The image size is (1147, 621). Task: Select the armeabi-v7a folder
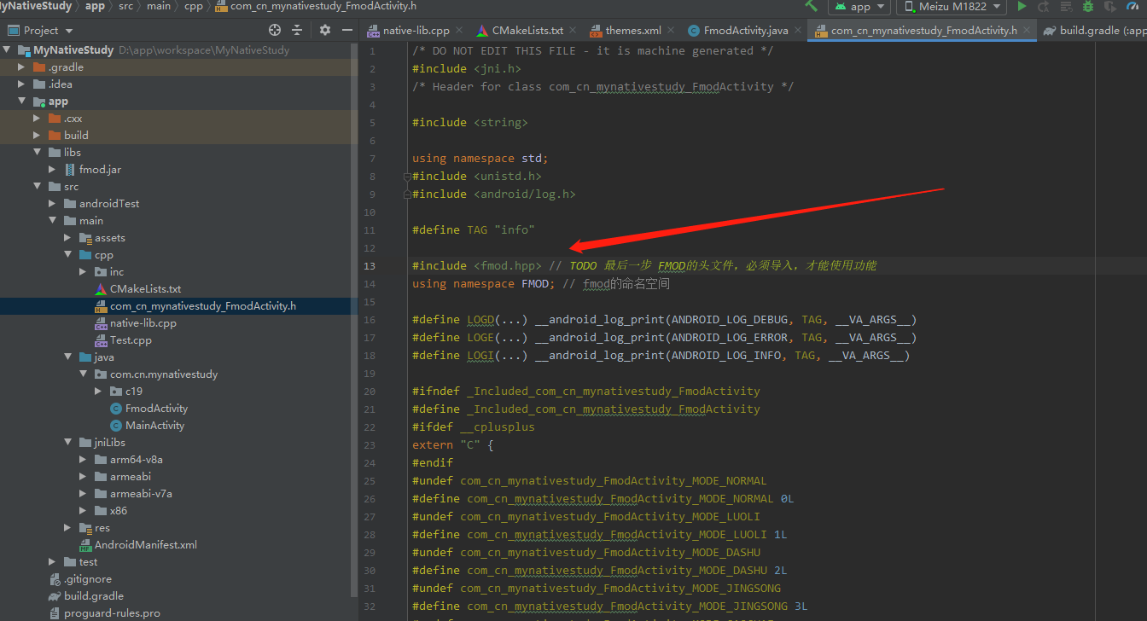pyautogui.click(x=141, y=494)
